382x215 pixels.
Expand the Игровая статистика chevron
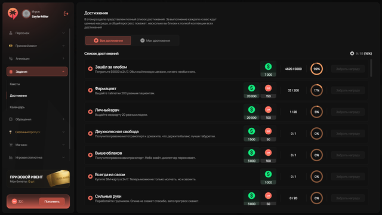(x=63, y=158)
